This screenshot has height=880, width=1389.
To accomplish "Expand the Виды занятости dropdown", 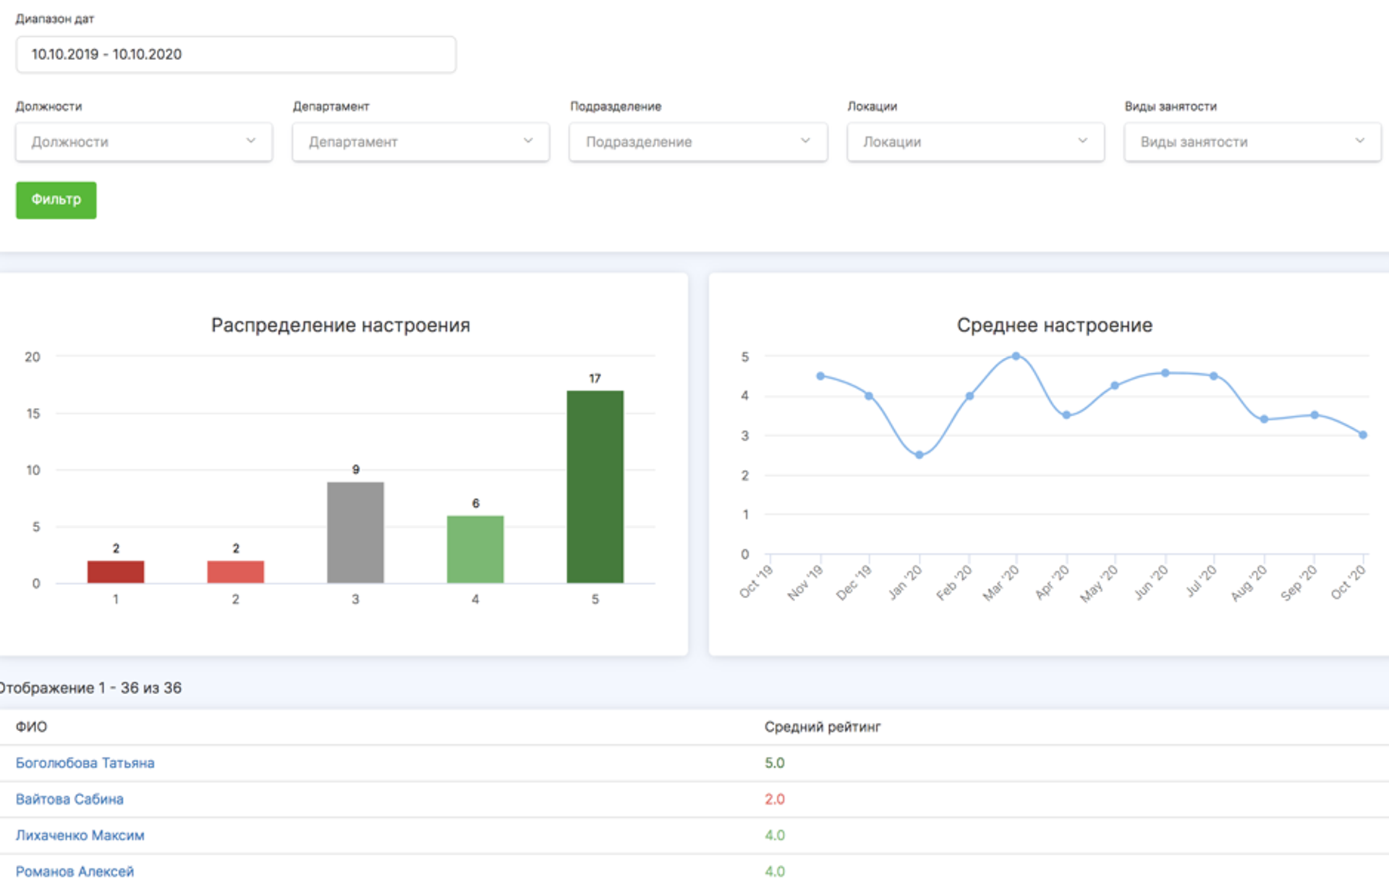I will coord(1252,142).
